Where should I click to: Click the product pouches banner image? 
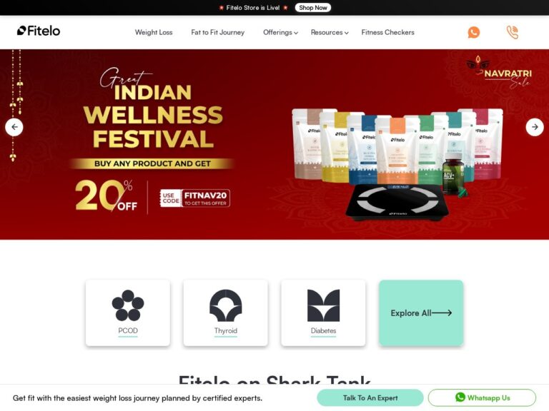pyautogui.click(x=397, y=164)
